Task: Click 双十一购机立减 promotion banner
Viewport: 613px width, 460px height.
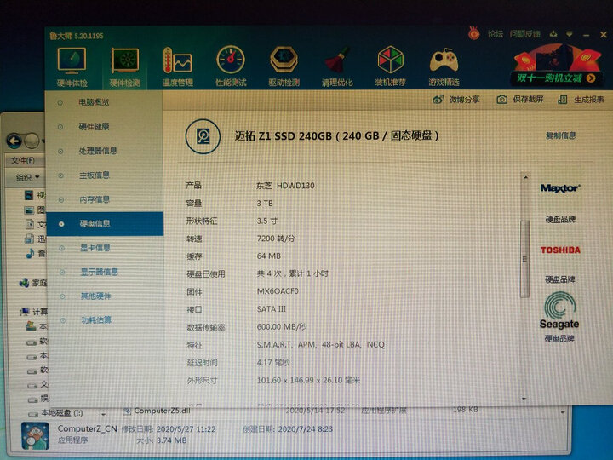Action: coord(557,66)
